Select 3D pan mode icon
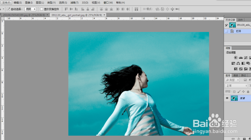 pos(167,9)
